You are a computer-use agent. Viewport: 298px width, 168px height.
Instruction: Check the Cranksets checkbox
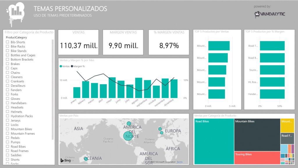pos(7,81)
